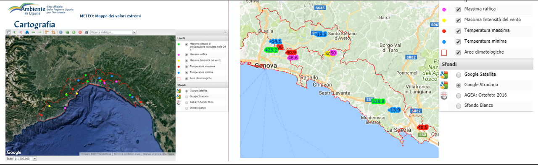
Task: Click the blue 18.9 marker
Action: [x=321, y=34]
